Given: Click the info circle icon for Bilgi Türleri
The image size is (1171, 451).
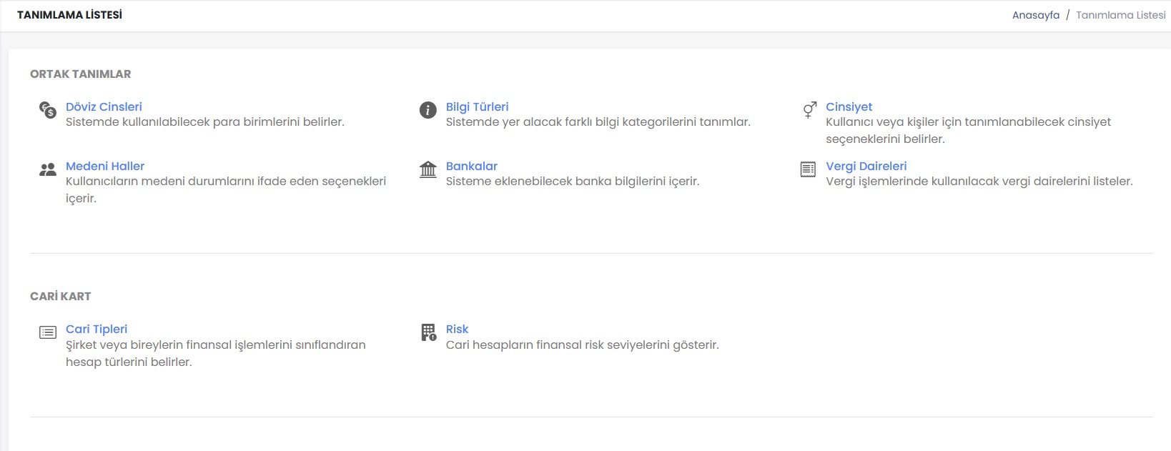Looking at the screenshot, I should tap(428, 110).
